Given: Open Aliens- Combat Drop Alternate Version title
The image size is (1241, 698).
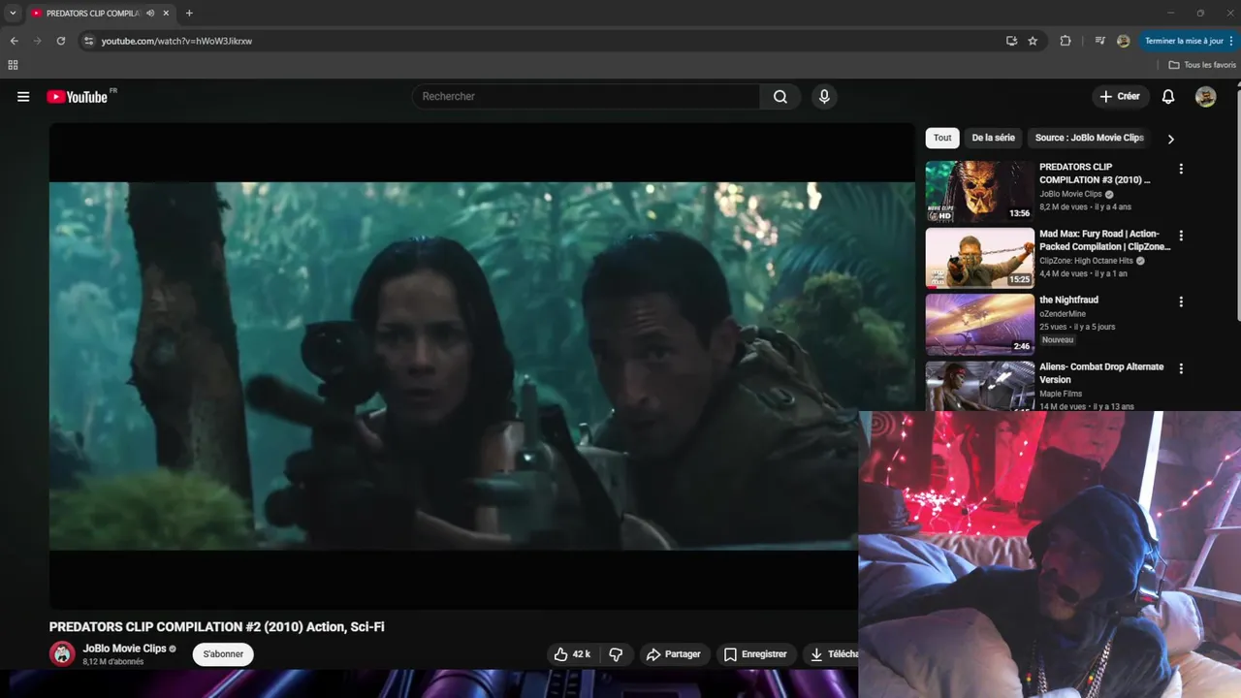Looking at the screenshot, I should coord(1101,373).
